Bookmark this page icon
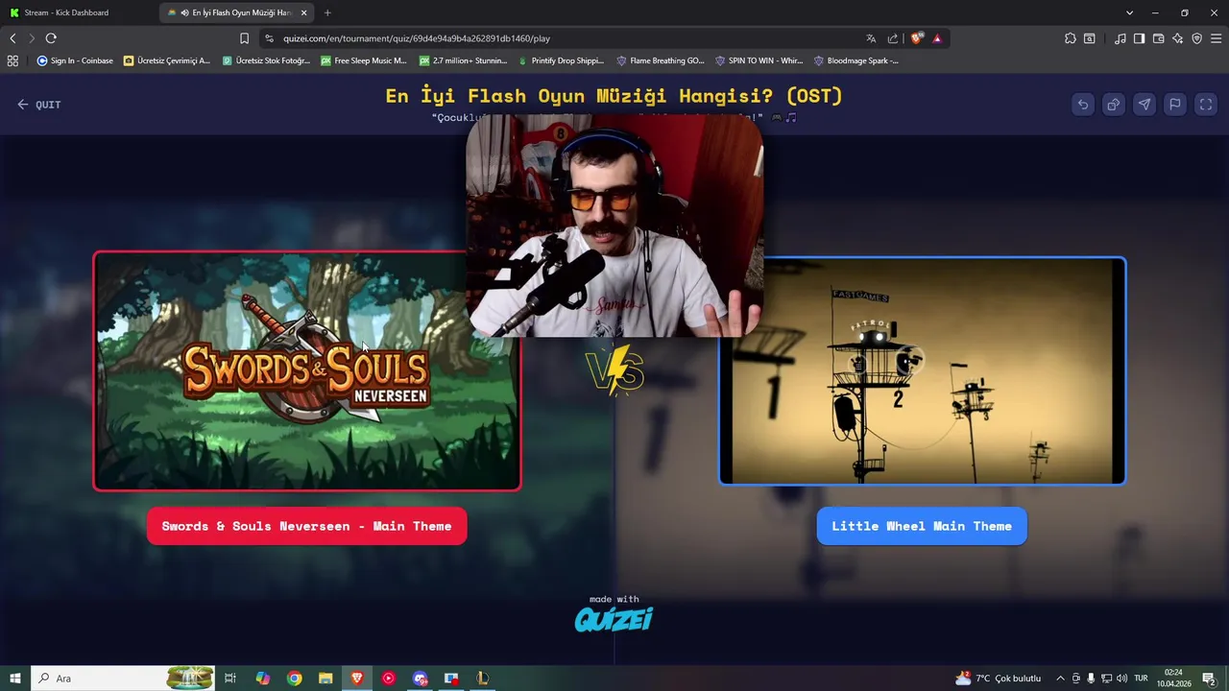Screen dimensions: 1229x691 click(244, 38)
